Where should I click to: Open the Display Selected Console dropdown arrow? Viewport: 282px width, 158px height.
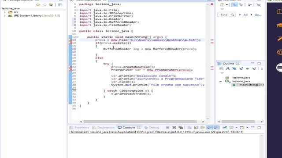click(236, 128)
